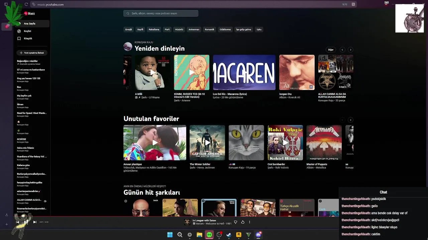Open now-playing Venom album thumbnail
The width and height of the screenshot is (428, 240).
[187, 222]
